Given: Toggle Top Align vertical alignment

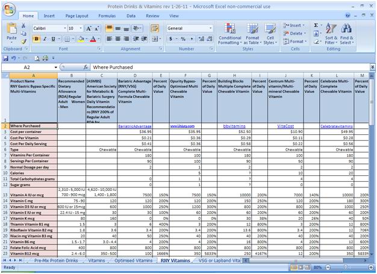Looking at the screenshot, I should click(110, 28).
